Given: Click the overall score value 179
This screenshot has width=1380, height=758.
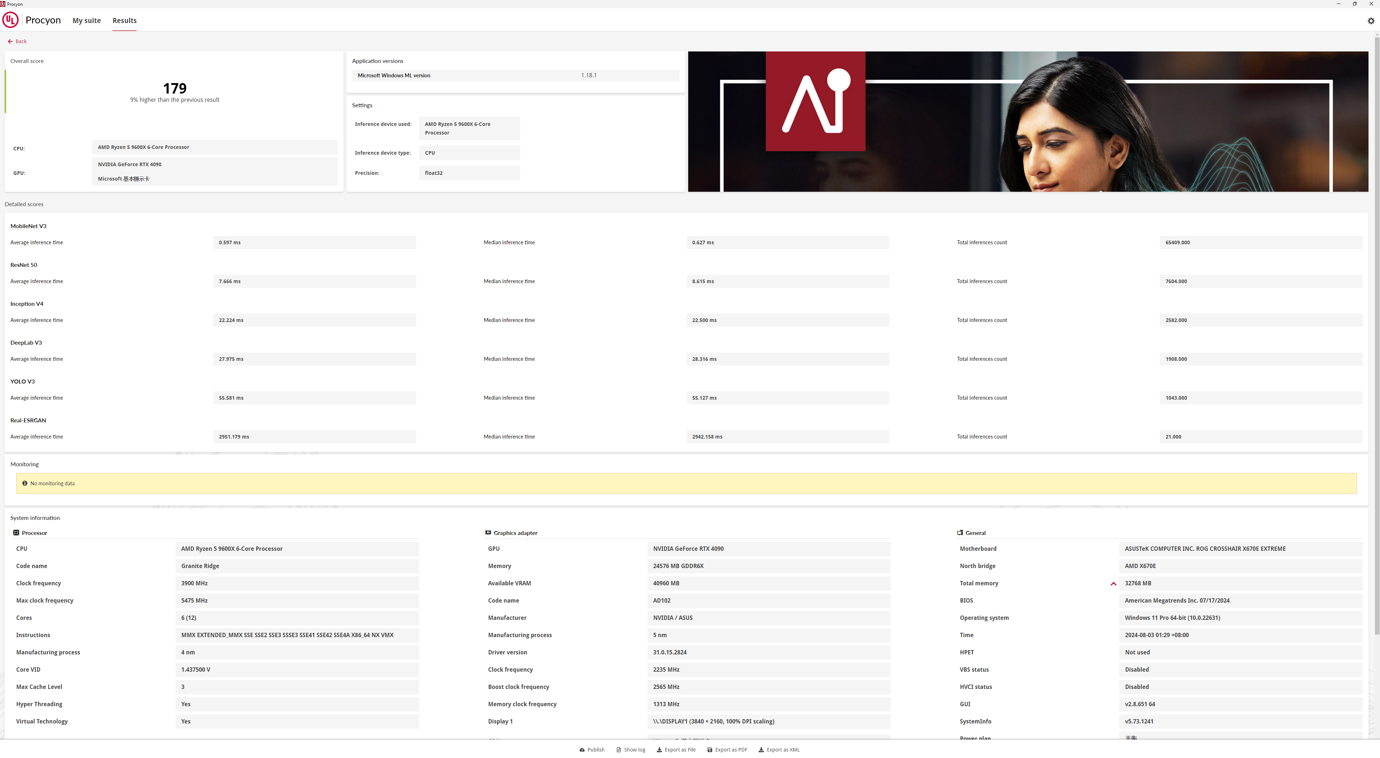Looking at the screenshot, I should (x=174, y=88).
